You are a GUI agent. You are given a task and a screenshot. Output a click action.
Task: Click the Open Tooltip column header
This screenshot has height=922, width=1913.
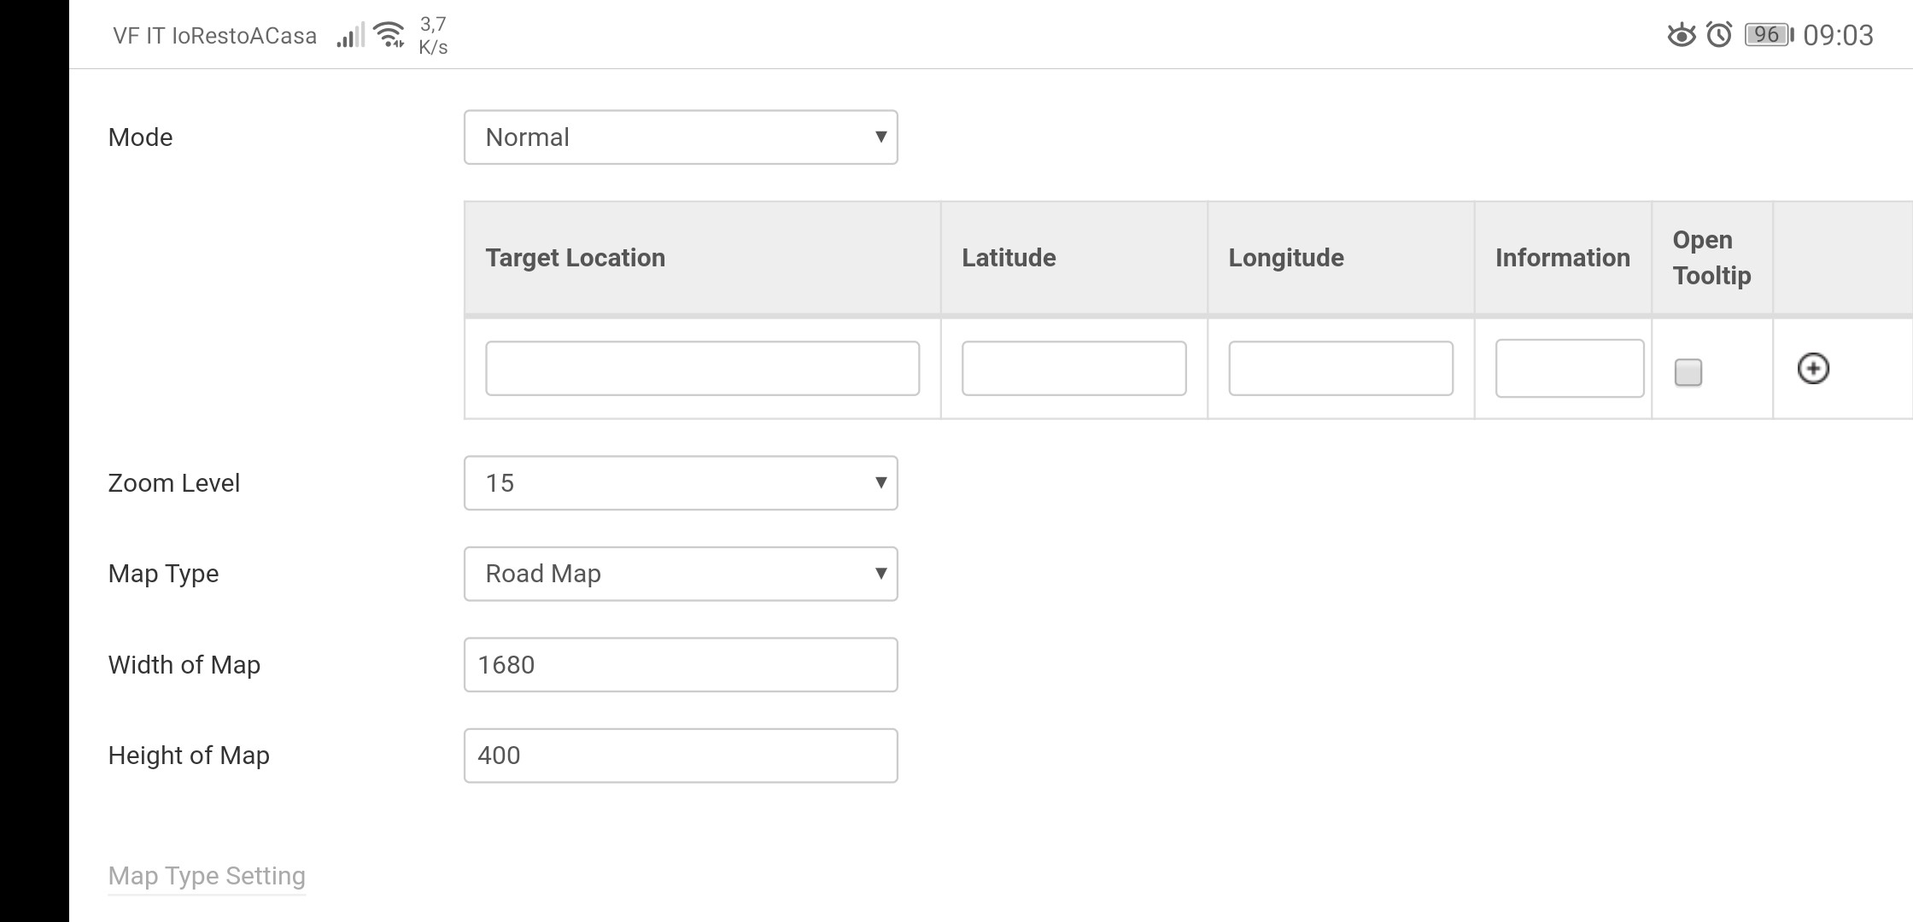(1711, 258)
